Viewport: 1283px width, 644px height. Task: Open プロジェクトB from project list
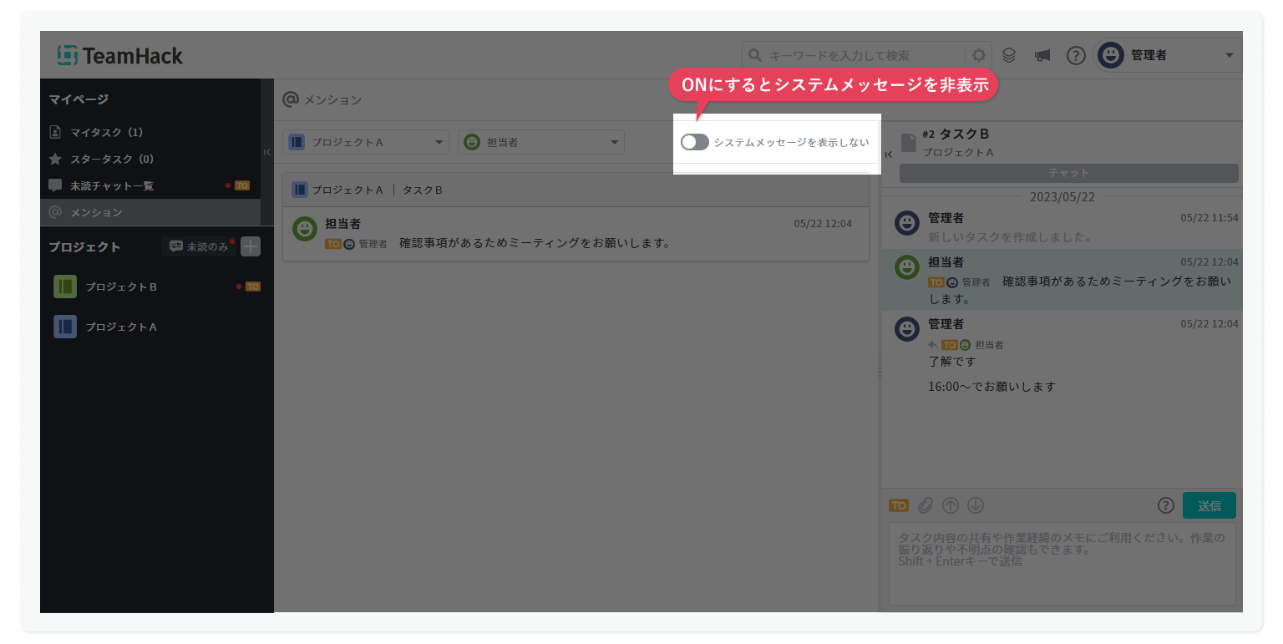121,287
